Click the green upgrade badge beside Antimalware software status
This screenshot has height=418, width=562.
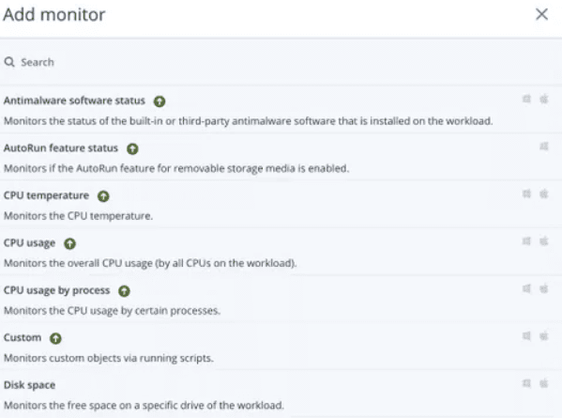(x=159, y=101)
